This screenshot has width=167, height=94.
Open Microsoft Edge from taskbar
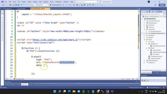click(69, 91)
